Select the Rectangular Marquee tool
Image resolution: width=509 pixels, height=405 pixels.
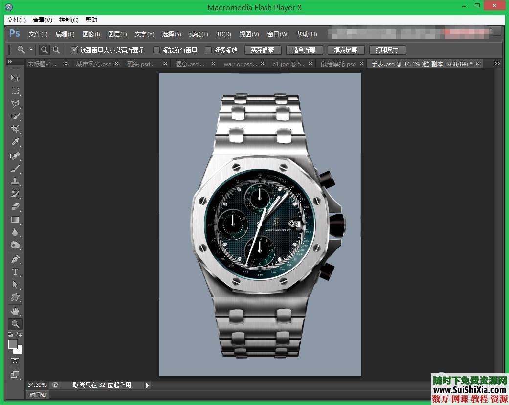tap(15, 91)
